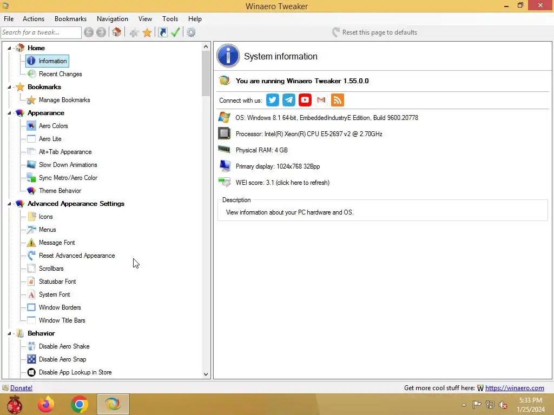Click the large blue System information icon
The width and height of the screenshot is (554, 415).
[228, 56]
